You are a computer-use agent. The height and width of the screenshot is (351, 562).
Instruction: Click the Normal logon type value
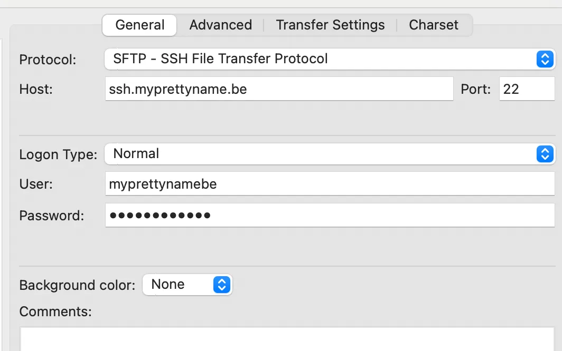coord(136,154)
